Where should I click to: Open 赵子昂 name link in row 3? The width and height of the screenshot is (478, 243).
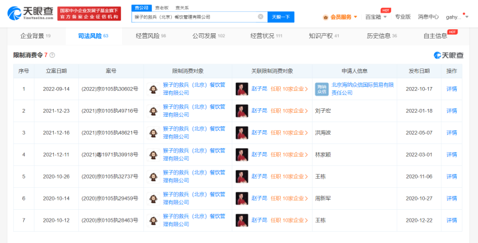(x=259, y=133)
